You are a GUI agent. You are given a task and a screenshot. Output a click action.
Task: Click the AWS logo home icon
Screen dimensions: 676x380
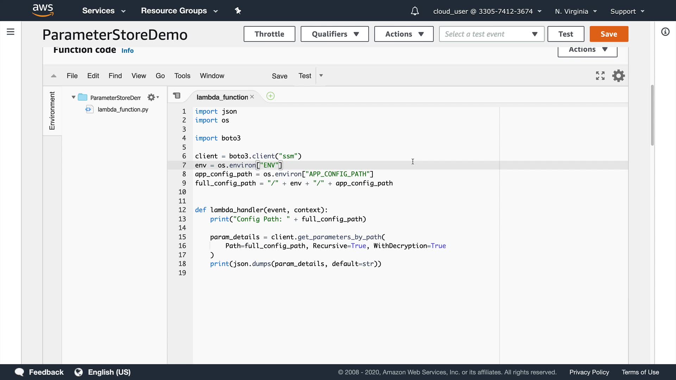[x=43, y=10]
